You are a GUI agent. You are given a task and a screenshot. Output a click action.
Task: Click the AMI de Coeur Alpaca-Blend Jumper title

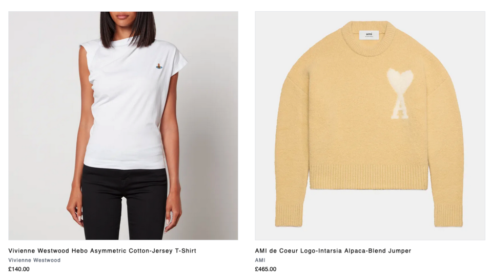333,250
